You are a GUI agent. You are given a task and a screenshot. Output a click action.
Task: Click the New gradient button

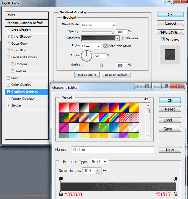click(170, 150)
